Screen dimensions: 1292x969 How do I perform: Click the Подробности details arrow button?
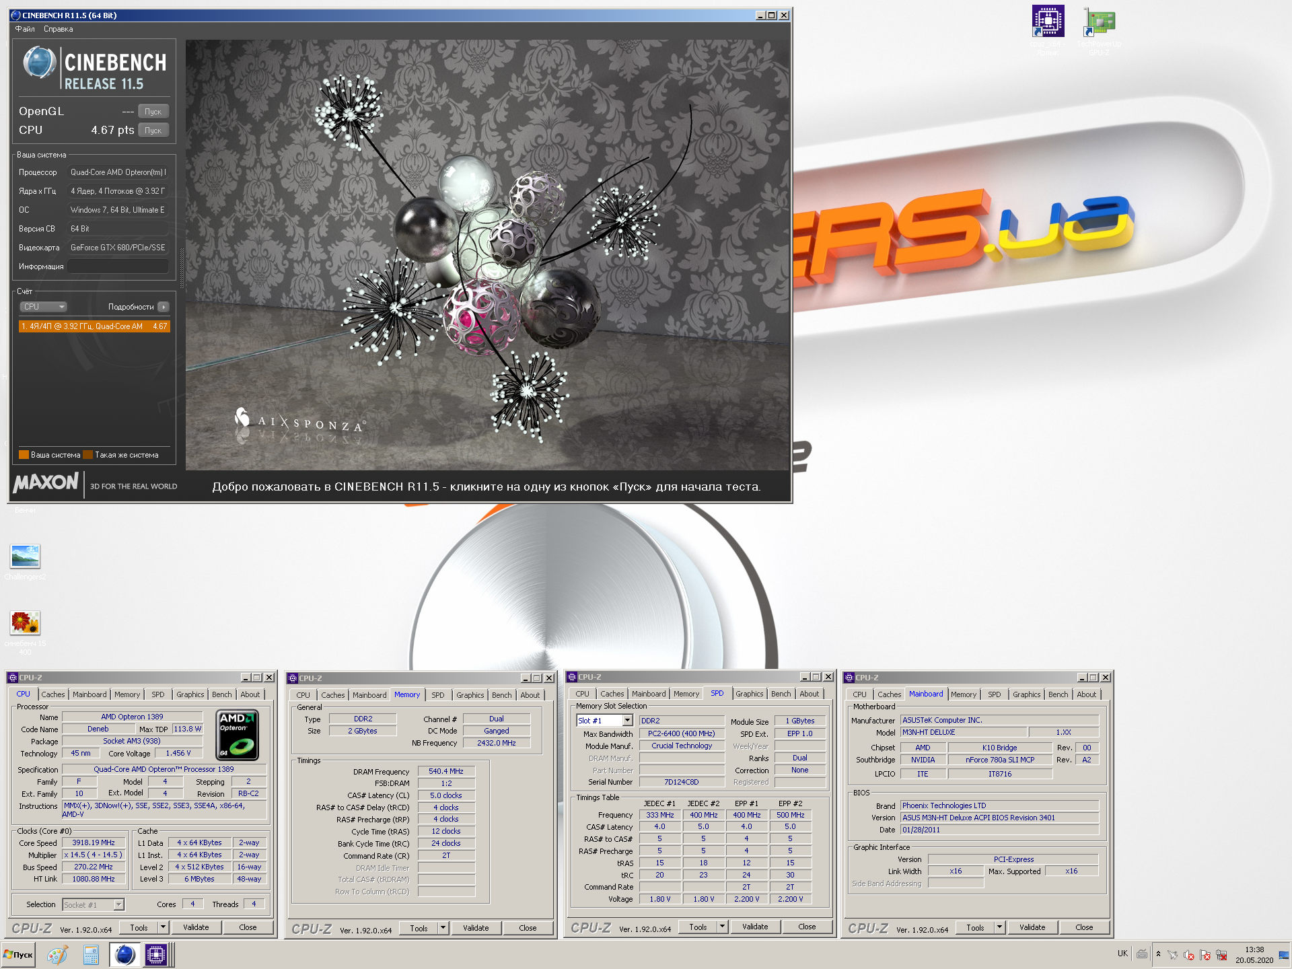coord(164,307)
